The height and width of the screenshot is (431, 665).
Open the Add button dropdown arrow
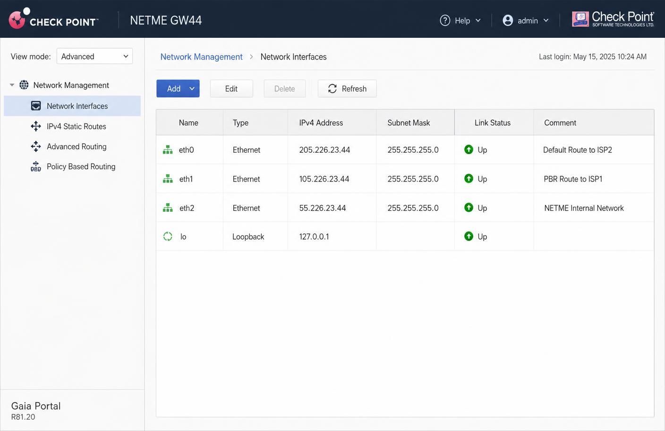(x=192, y=88)
